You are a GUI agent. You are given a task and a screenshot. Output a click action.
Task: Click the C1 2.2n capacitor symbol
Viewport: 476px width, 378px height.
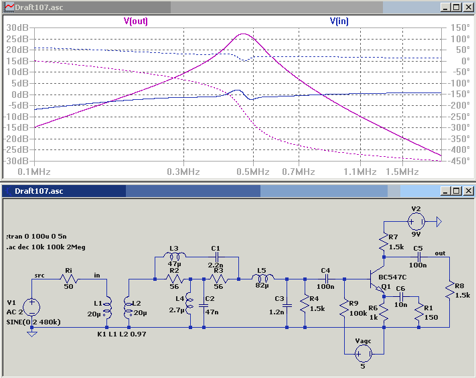216,257
